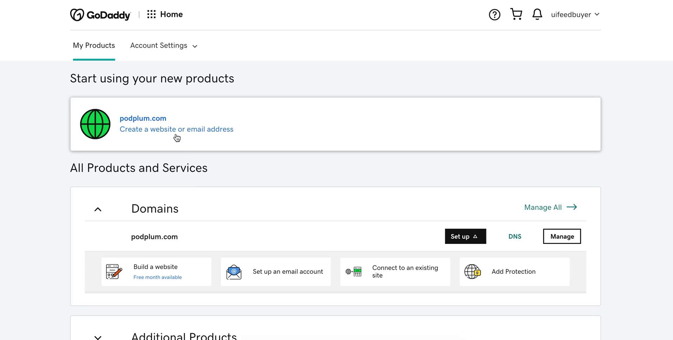The height and width of the screenshot is (340, 673).
Task: Go to Home in header
Action: pyautogui.click(x=171, y=14)
